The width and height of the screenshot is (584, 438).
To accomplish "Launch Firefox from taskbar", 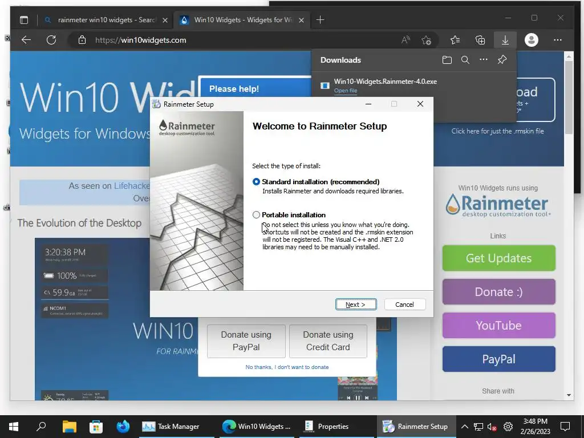I will click(123, 427).
